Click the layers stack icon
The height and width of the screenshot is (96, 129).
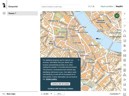click(x=4, y=13)
